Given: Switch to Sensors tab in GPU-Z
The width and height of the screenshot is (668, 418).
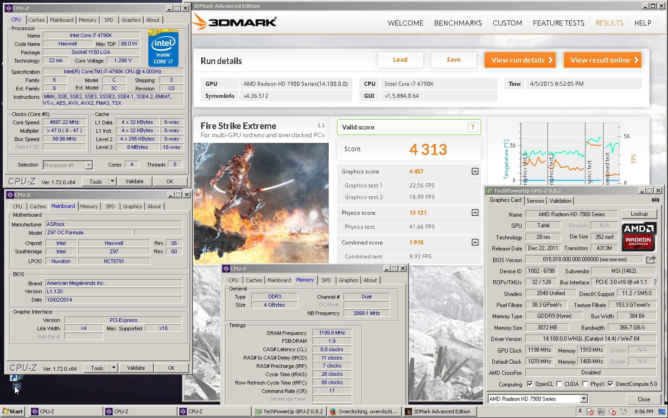Looking at the screenshot, I should click(x=535, y=201).
